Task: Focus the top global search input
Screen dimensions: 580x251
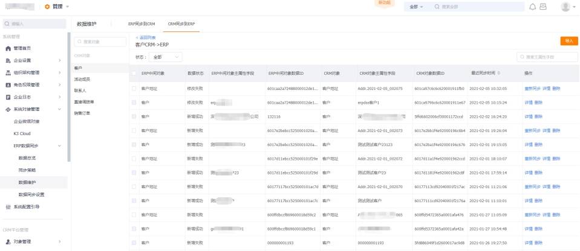Action: pyautogui.click(x=477, y=7)
